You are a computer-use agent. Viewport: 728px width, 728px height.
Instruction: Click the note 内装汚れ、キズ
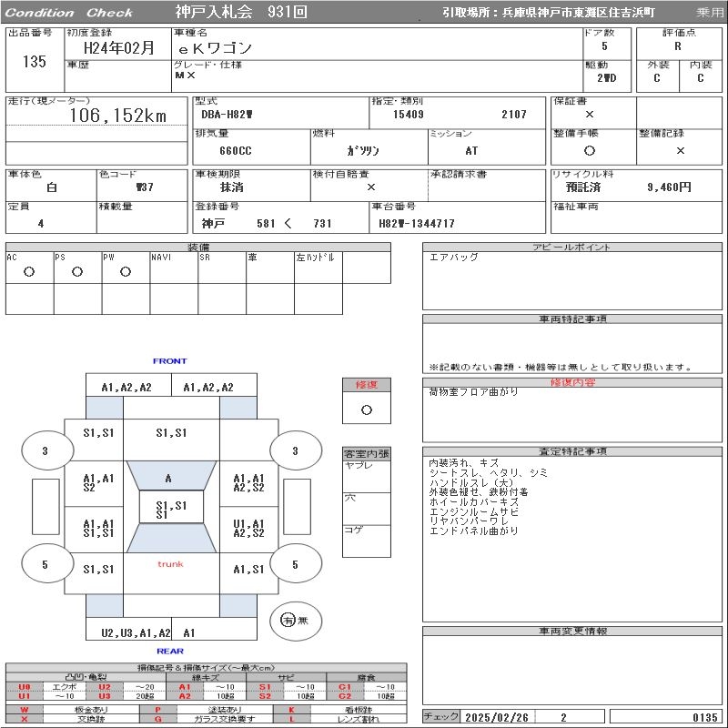pyautogui.click(x=464, y=463)
